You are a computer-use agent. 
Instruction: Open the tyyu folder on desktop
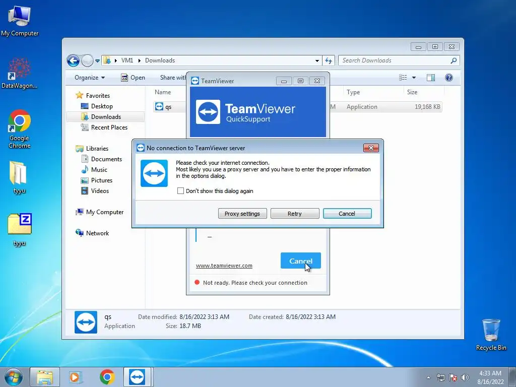pyautogui.click(x=19, y=177)
